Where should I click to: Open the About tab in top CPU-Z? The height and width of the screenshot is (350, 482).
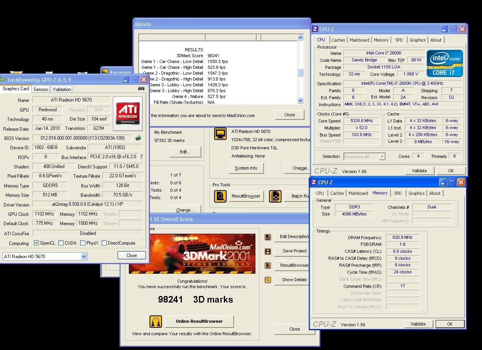pos(436,40)
